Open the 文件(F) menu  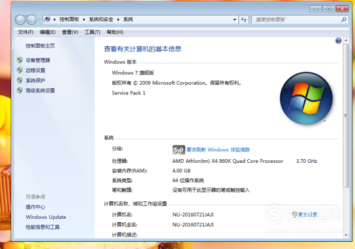(26, 32)
